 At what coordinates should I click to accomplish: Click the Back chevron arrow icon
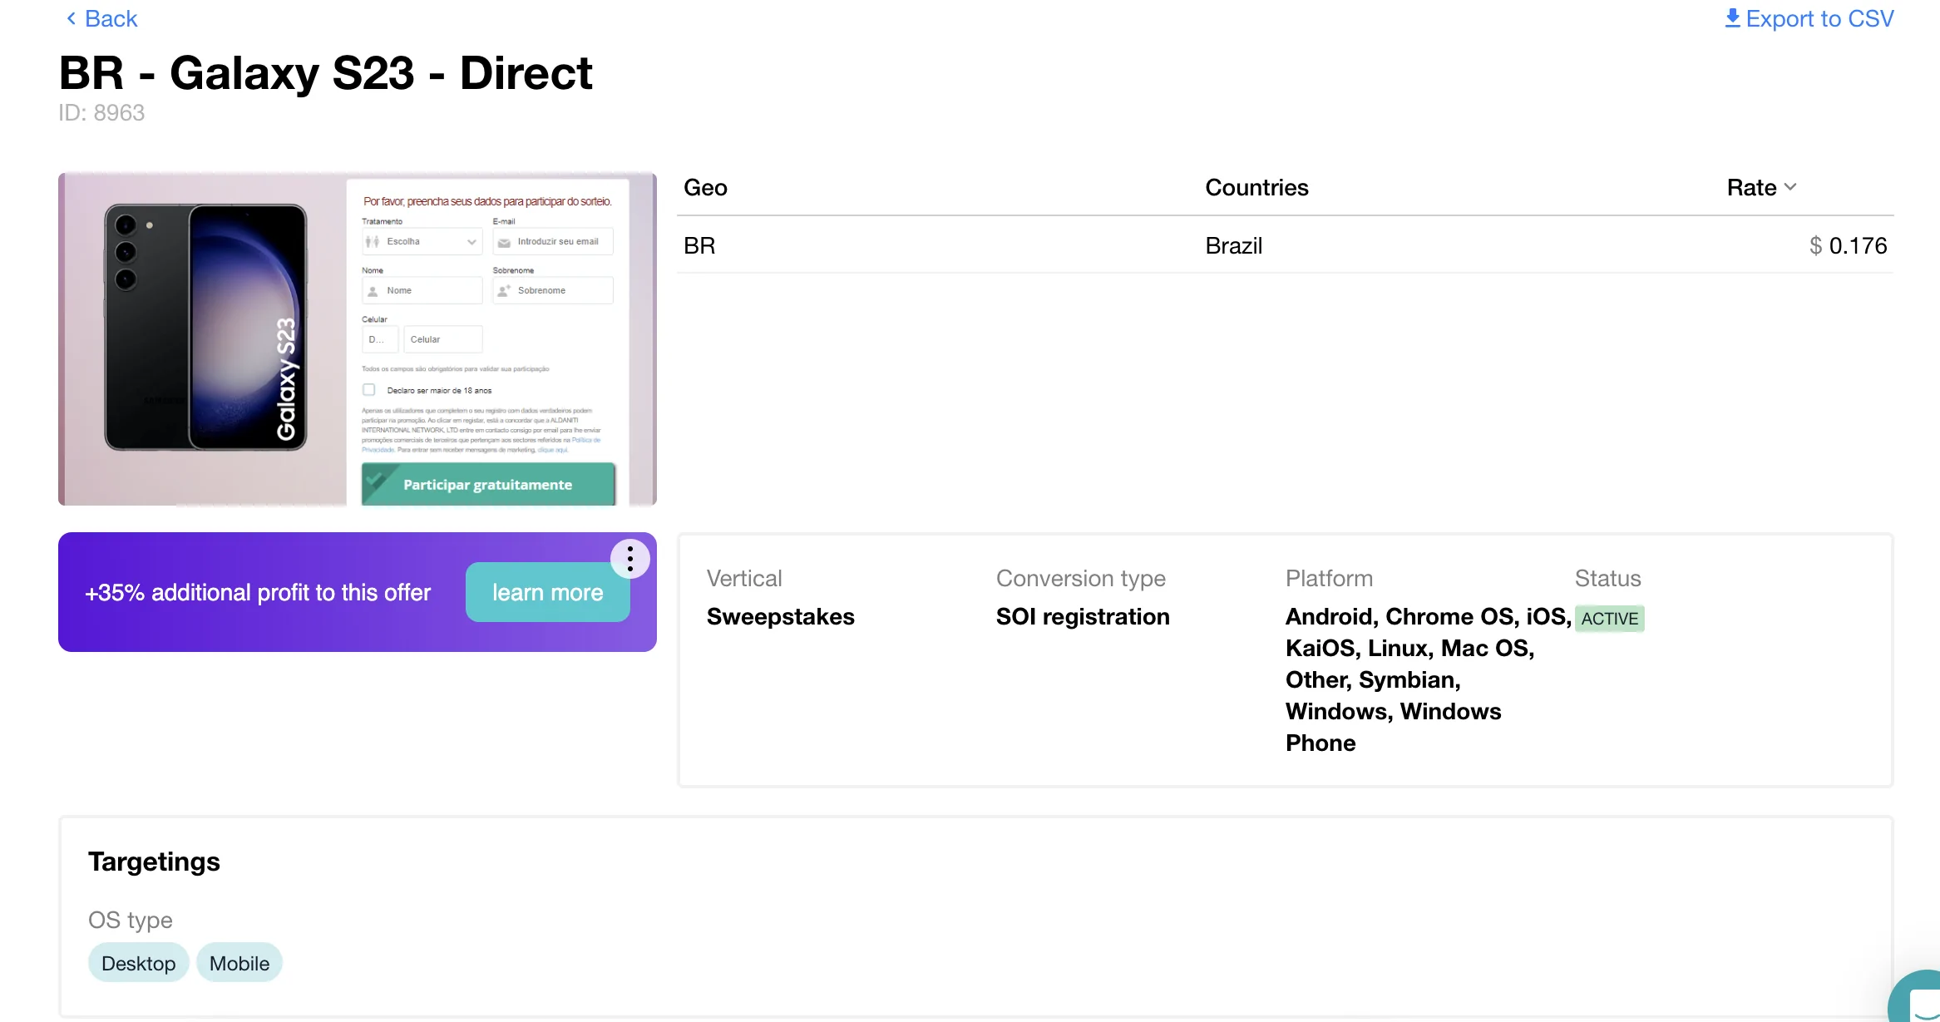(x=71, y=18)
